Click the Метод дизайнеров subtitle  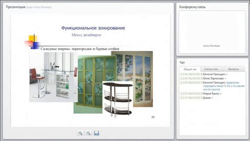point(86,35)
